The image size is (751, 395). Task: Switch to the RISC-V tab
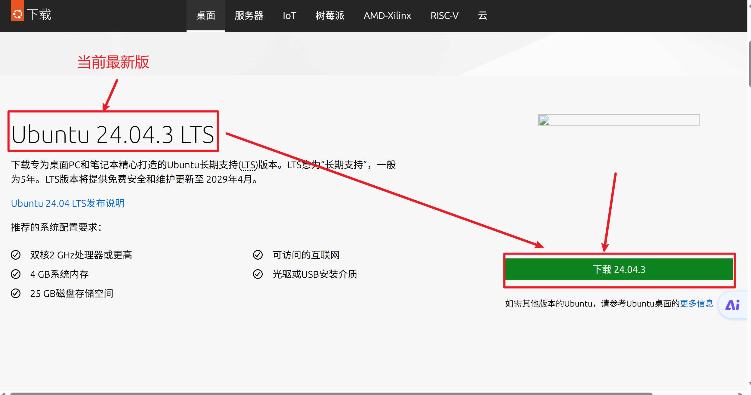444,16
